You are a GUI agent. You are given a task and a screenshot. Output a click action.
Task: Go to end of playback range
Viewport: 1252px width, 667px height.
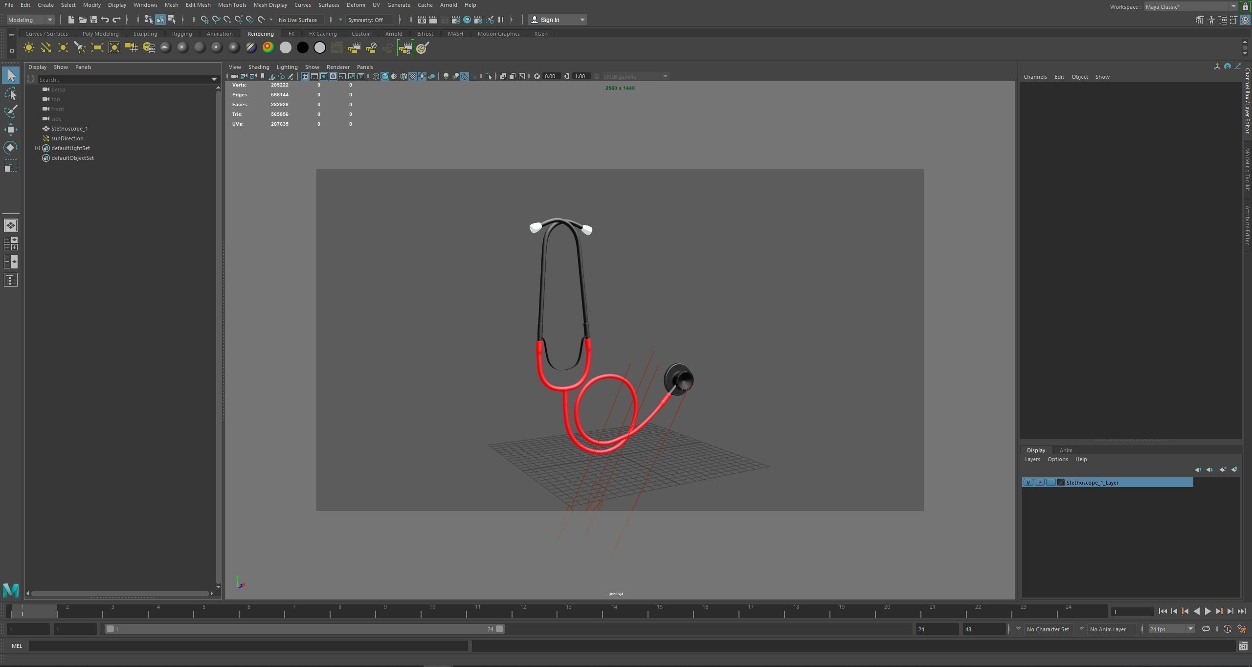[1241, 612]
